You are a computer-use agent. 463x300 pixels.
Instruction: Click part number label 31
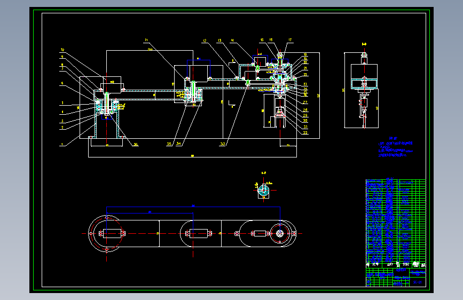tap(305, 127)
